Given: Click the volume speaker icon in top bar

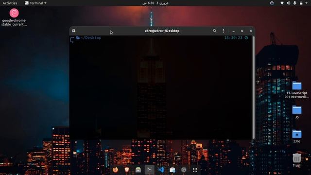Looking at the screenshot, I should point(288,3).
